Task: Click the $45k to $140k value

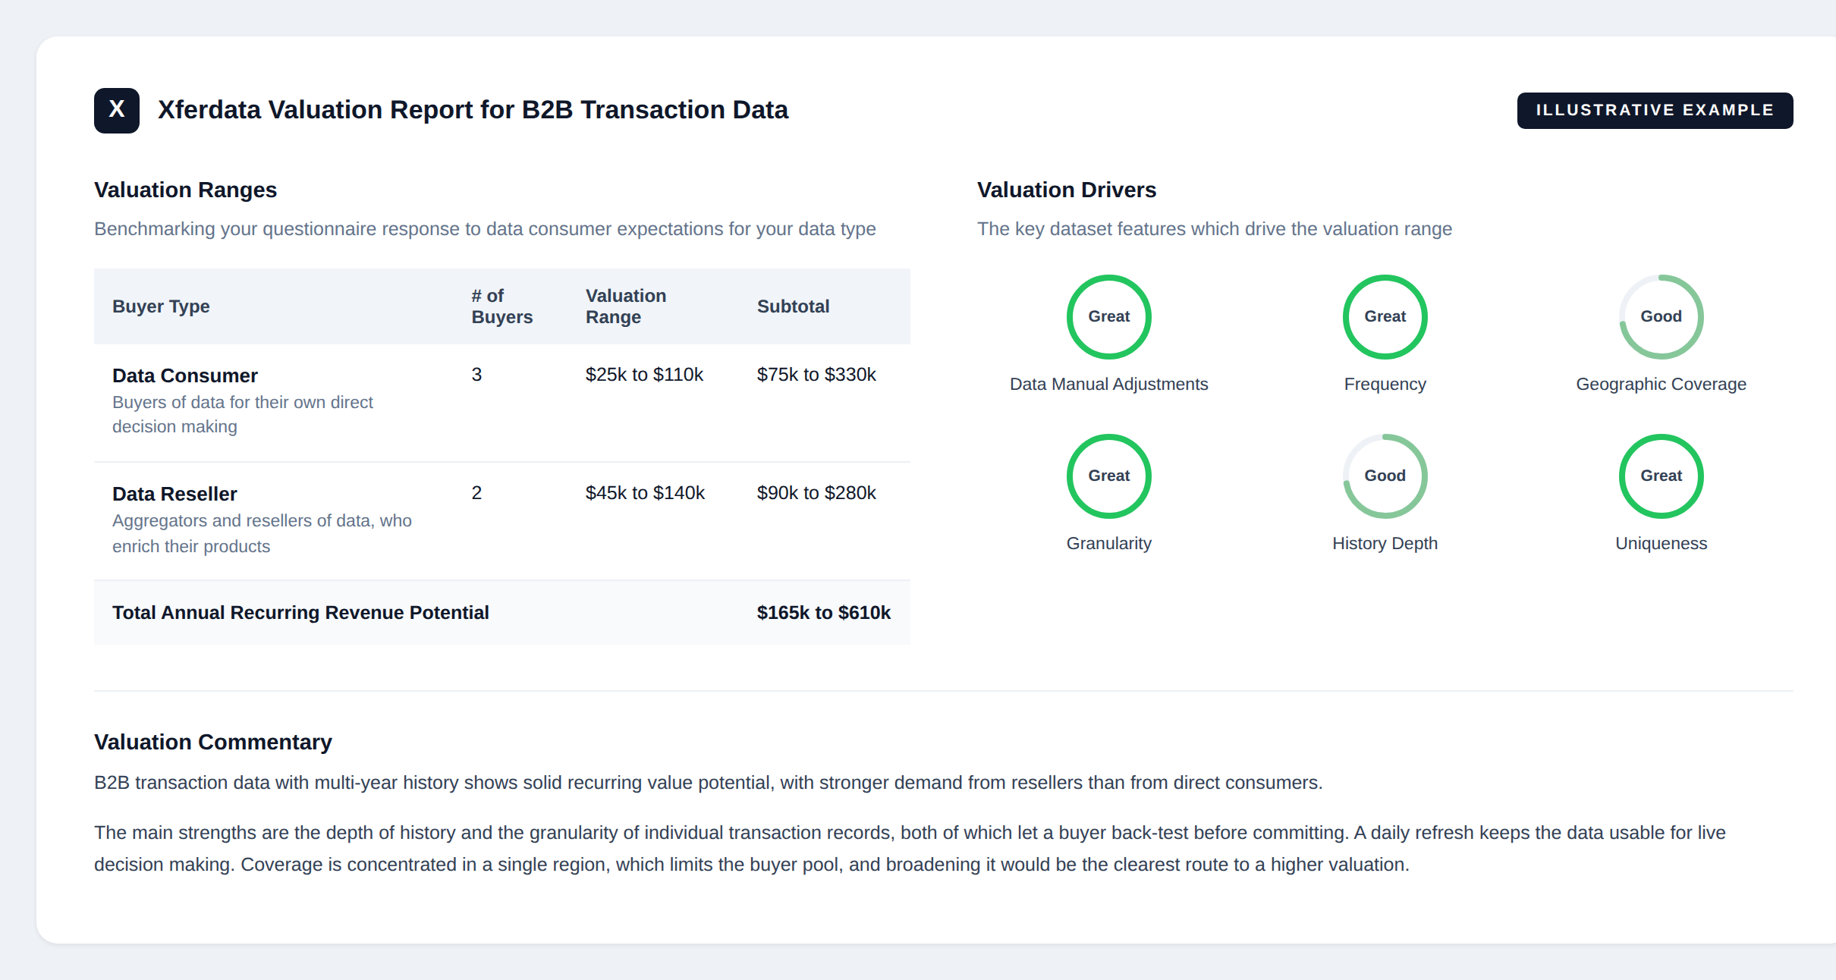Action: (645, 493)
